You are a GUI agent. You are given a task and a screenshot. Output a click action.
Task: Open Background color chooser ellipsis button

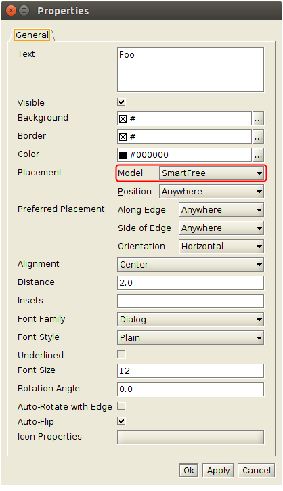pos(258,119)
